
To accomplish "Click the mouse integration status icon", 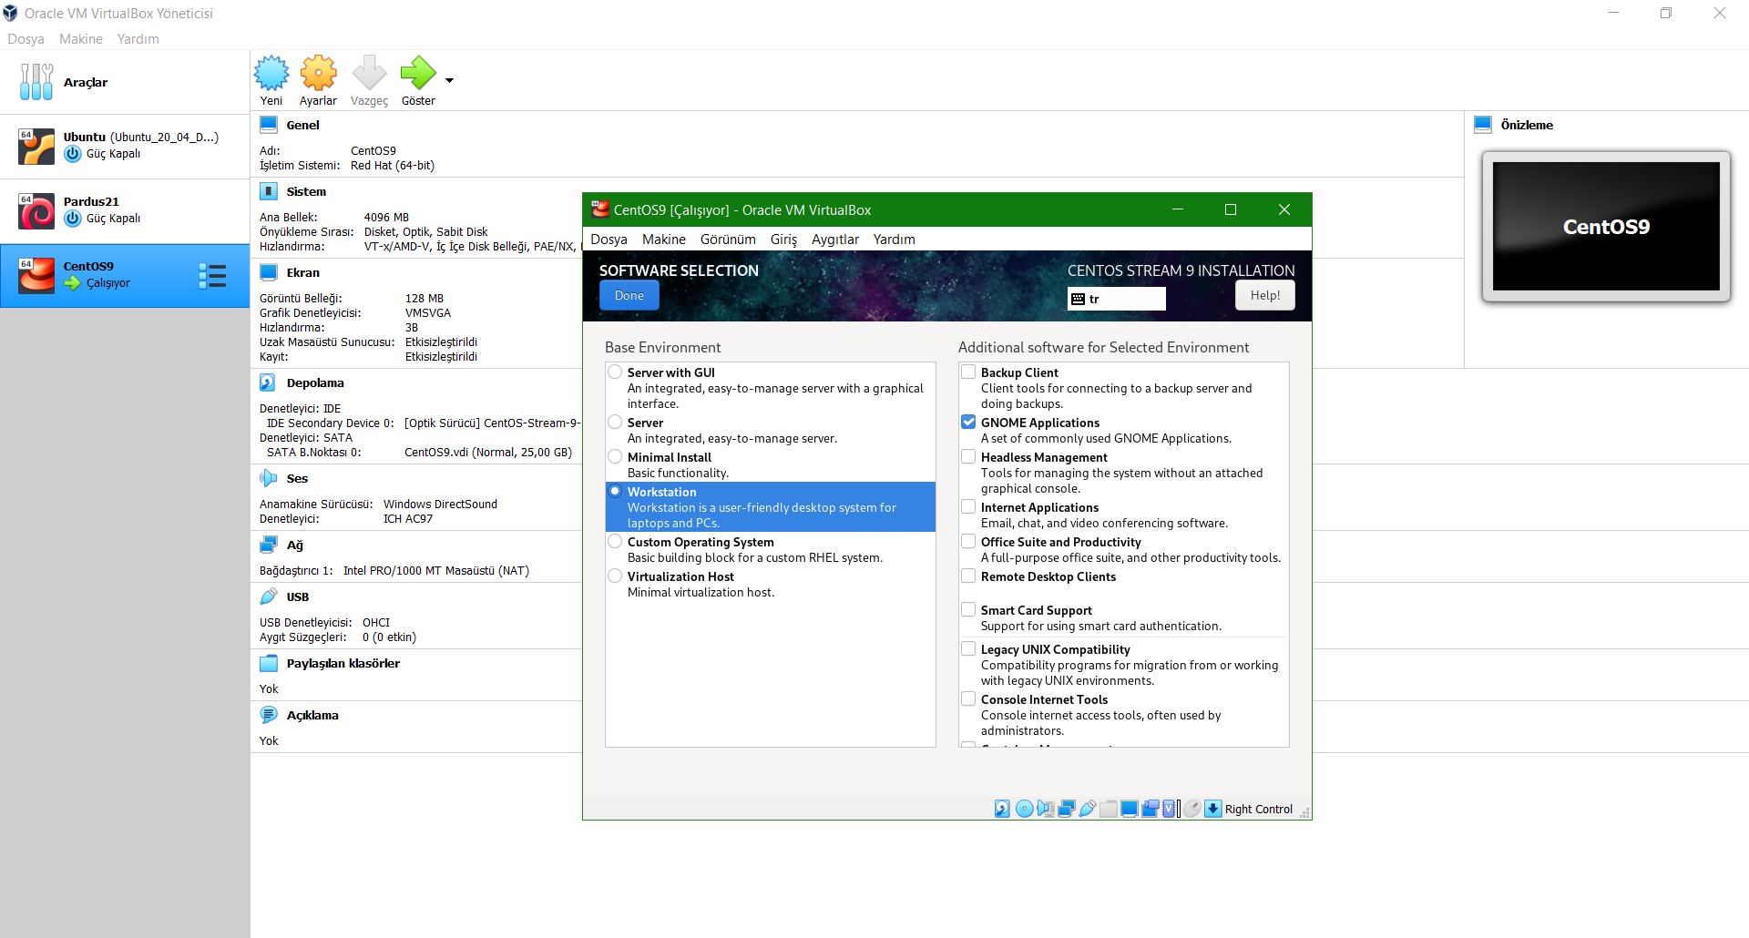I will click(1192, 809).
